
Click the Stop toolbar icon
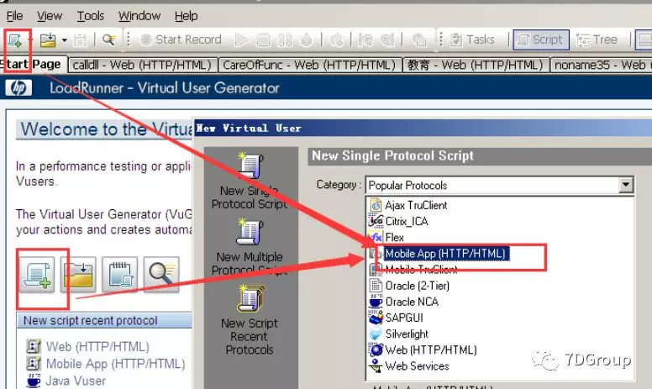(x=263, y=39)
